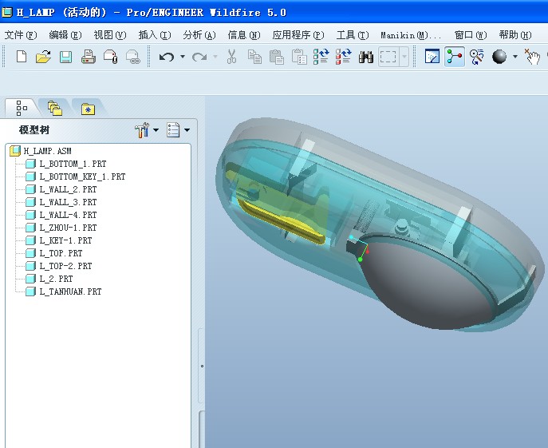Click the Paste clipboard icon

click(x=277, y=57)
